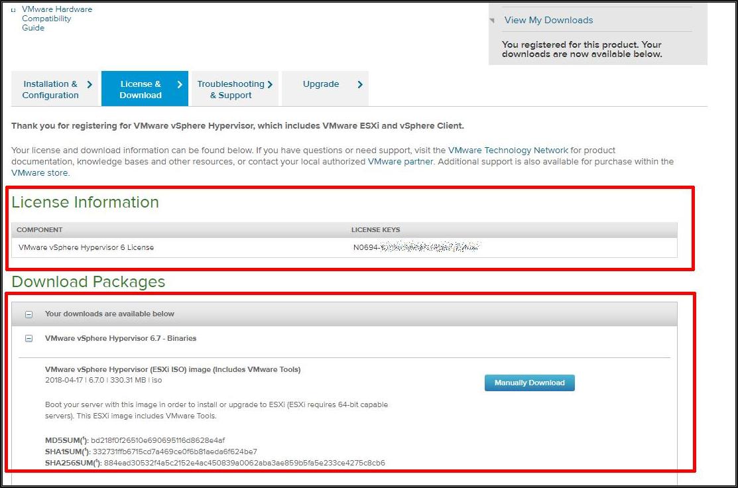Open the VMware partner link
Screen dimensions: 738x488
pos(400,161)
